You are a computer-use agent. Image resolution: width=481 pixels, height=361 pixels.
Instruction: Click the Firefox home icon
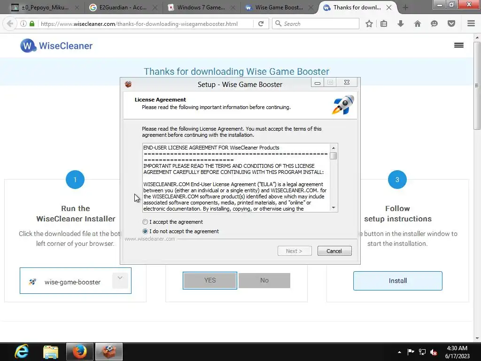point(418,24)
